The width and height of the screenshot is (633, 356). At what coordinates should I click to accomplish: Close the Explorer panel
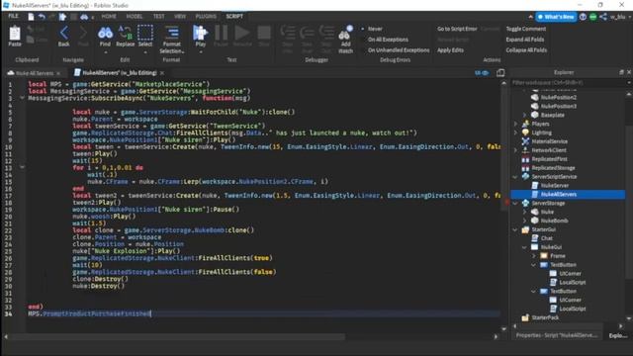629,72
